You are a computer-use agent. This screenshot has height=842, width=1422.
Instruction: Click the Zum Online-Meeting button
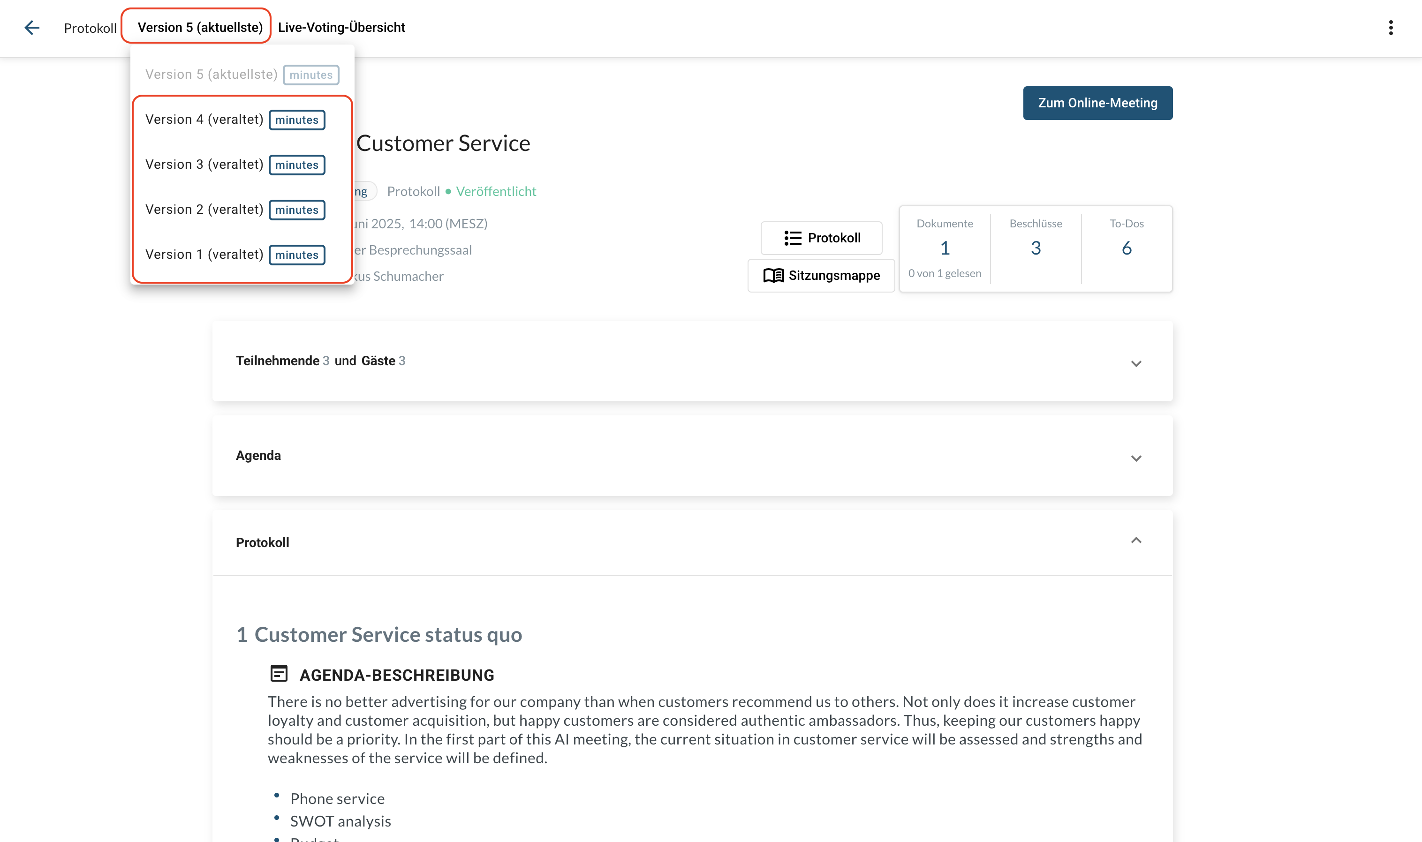tap(1097, 103)
